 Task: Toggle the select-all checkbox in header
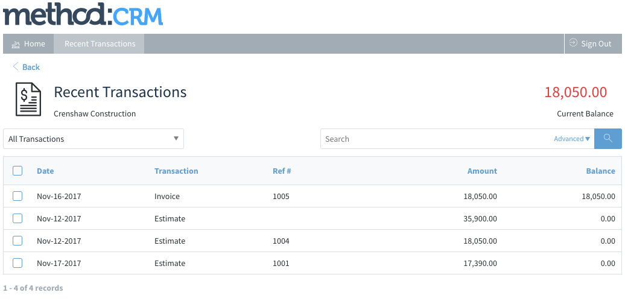17,171
